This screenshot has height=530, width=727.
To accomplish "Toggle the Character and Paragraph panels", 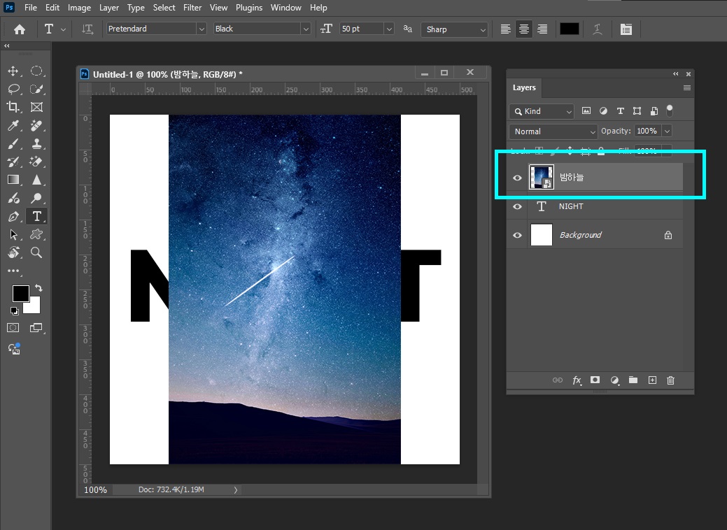I will pos(626,29).
